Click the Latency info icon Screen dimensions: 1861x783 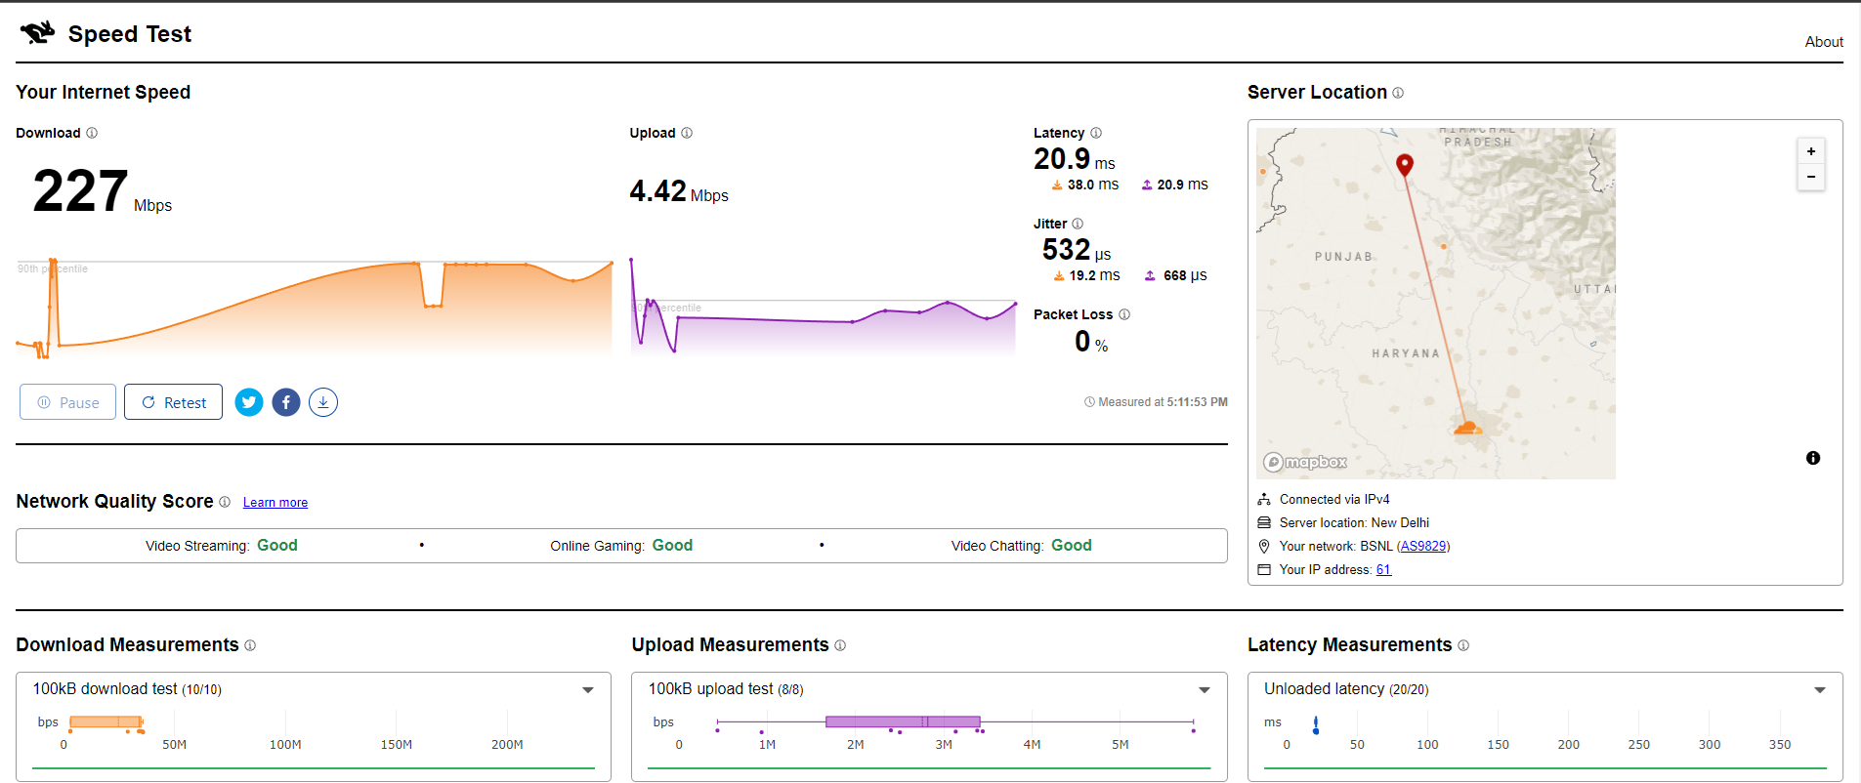tap(1096, 133)
